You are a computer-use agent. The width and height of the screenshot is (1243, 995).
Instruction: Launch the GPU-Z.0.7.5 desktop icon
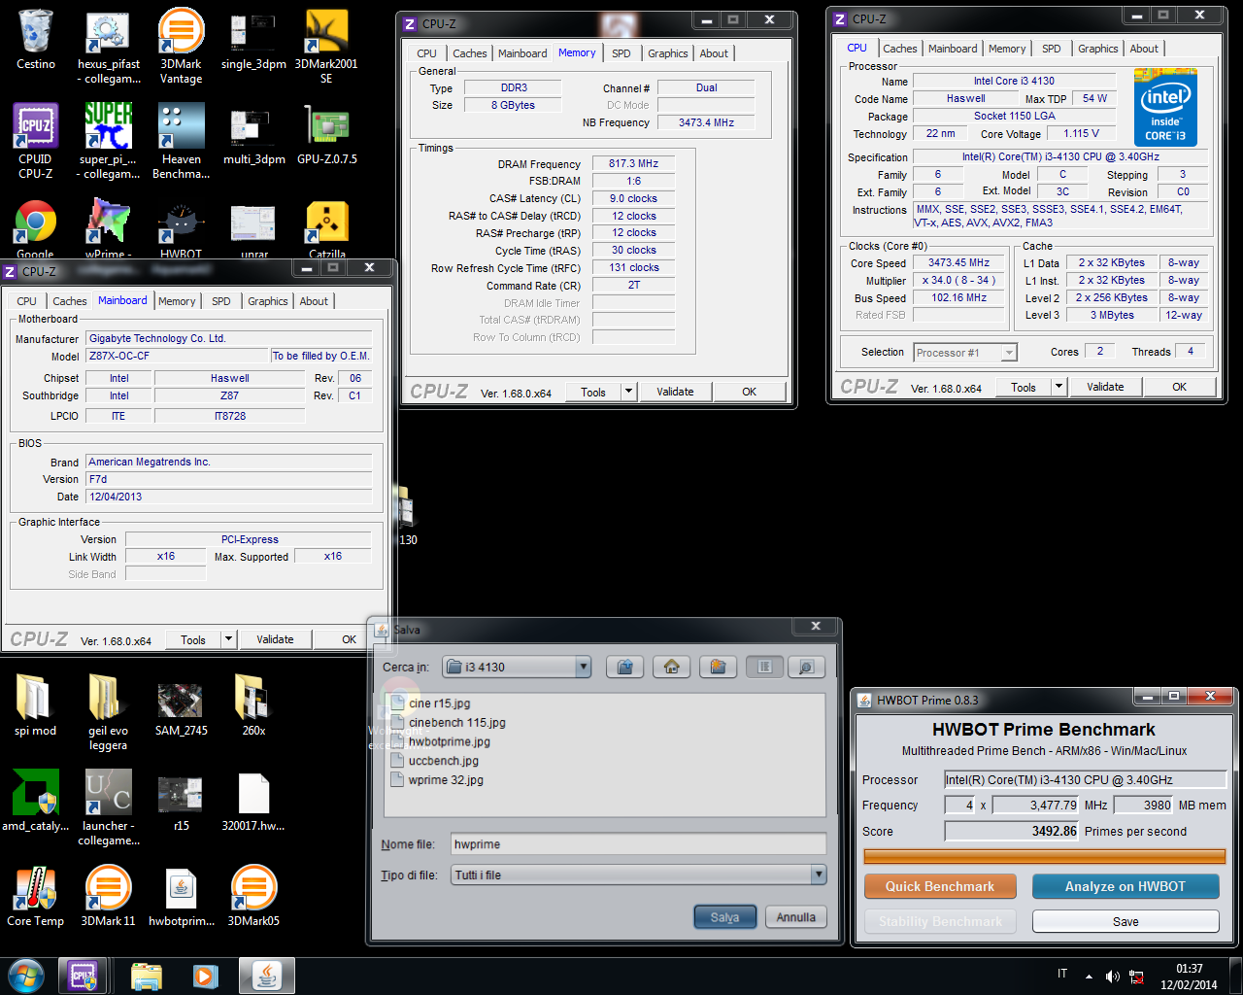tap(326, 134)
